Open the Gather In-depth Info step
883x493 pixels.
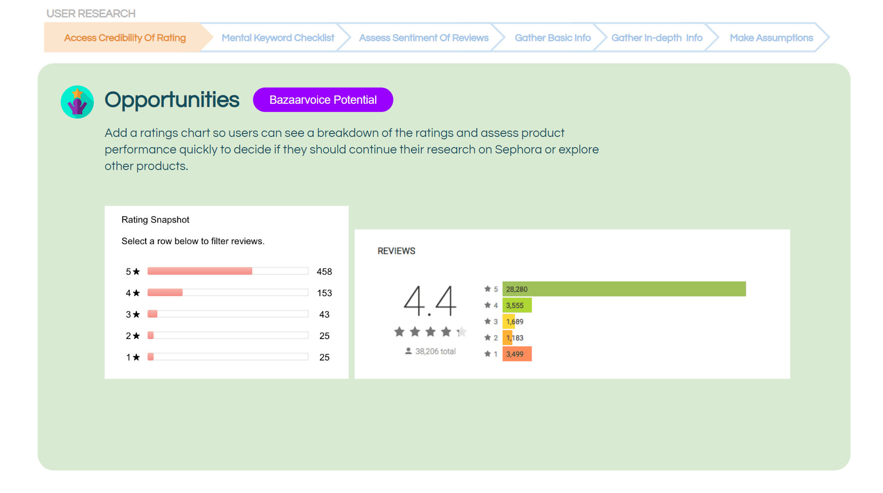pyautogui.click(x=657, y=38)
